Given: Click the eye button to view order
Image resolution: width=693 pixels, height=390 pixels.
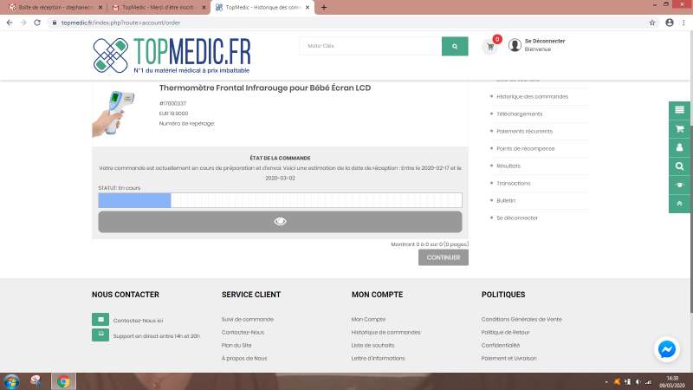Looking at the screenshot, I should coord(280,222).
